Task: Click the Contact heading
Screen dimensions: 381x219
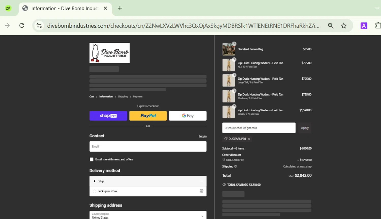Action: (97, 136)
